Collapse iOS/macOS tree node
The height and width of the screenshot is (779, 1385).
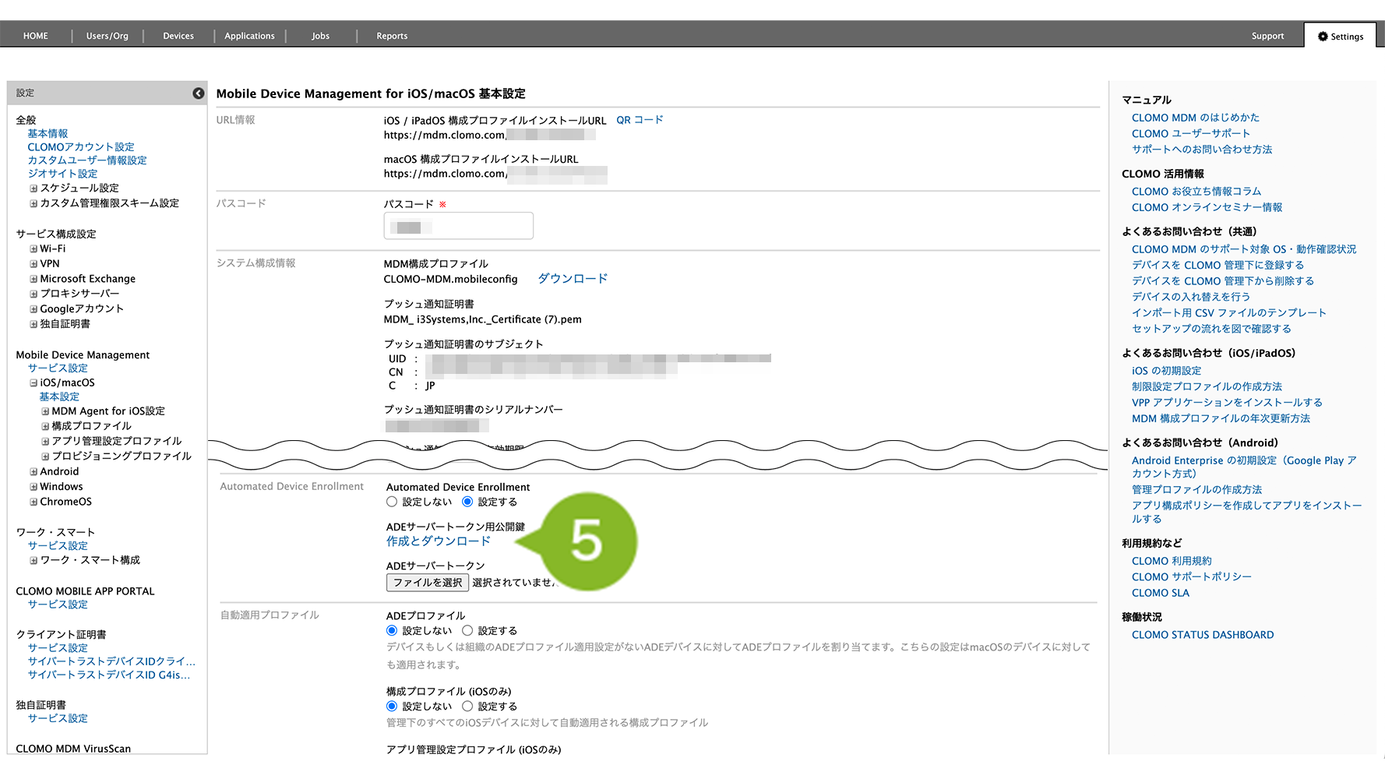click(33, 383)
